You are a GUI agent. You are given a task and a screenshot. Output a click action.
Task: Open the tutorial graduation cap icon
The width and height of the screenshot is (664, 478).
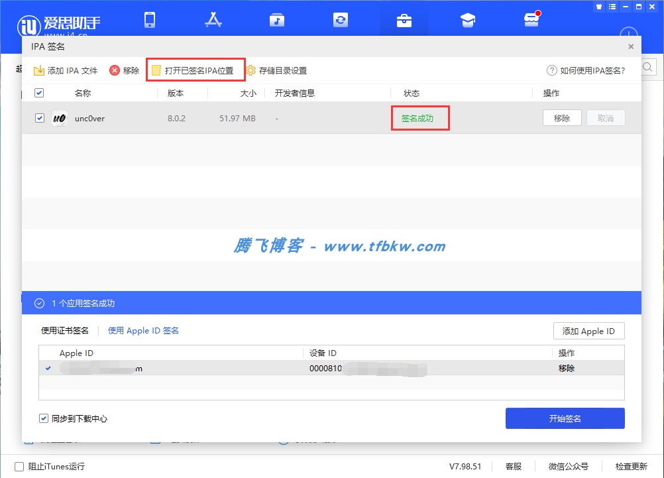point(467,20)
